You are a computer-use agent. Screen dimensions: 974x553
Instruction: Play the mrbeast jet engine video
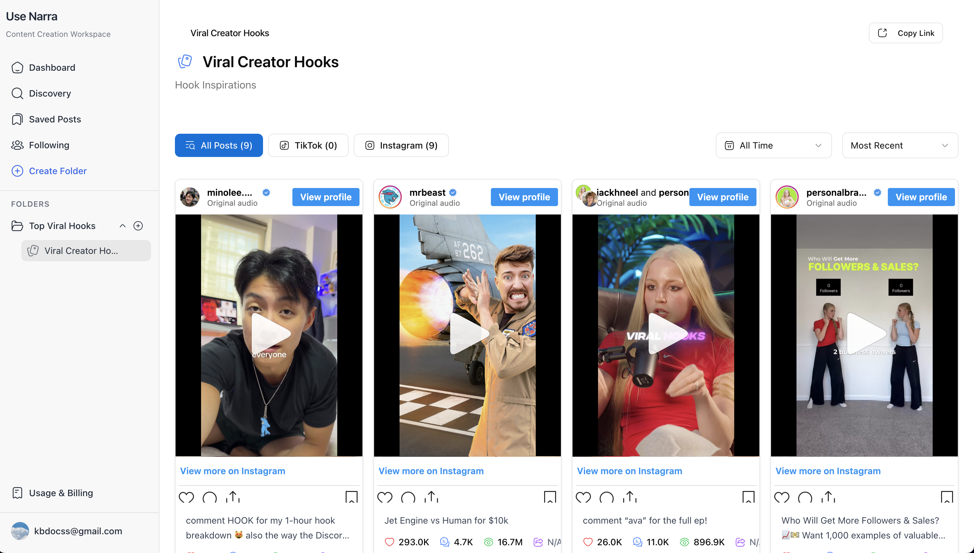point(467,333)
